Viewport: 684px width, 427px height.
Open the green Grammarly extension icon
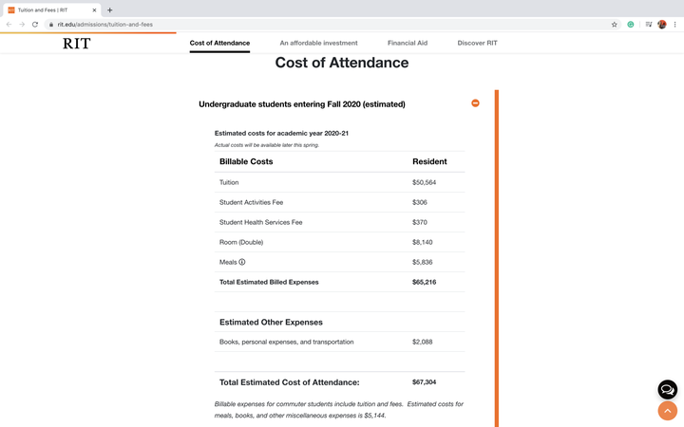(631, 25)
